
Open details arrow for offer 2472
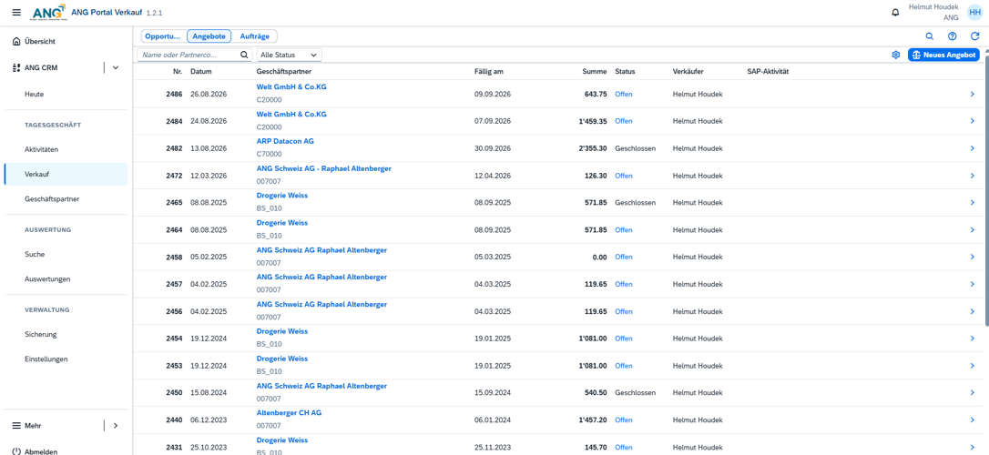tap(972, 176)
